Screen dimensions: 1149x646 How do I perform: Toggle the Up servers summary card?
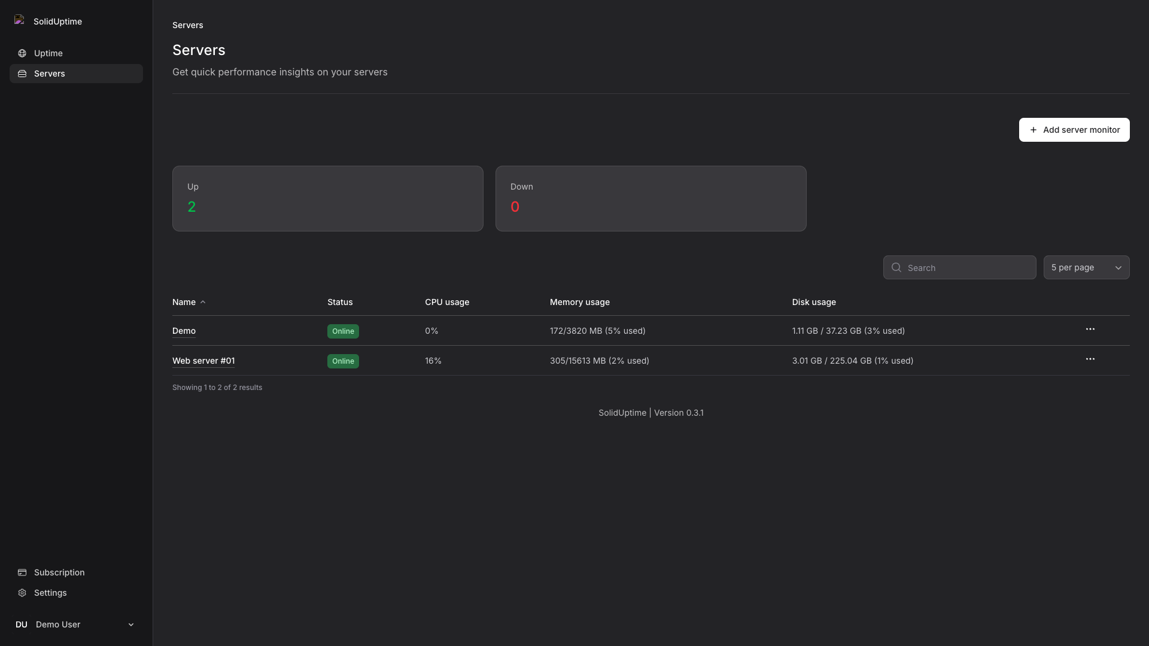(x=327, y=198)
